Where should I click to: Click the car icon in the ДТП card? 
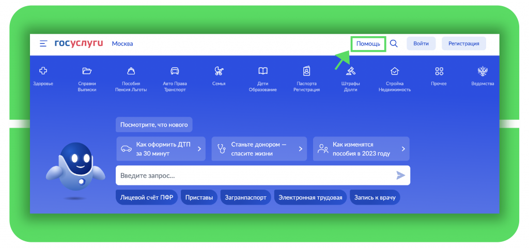click(x=127, y=148)
